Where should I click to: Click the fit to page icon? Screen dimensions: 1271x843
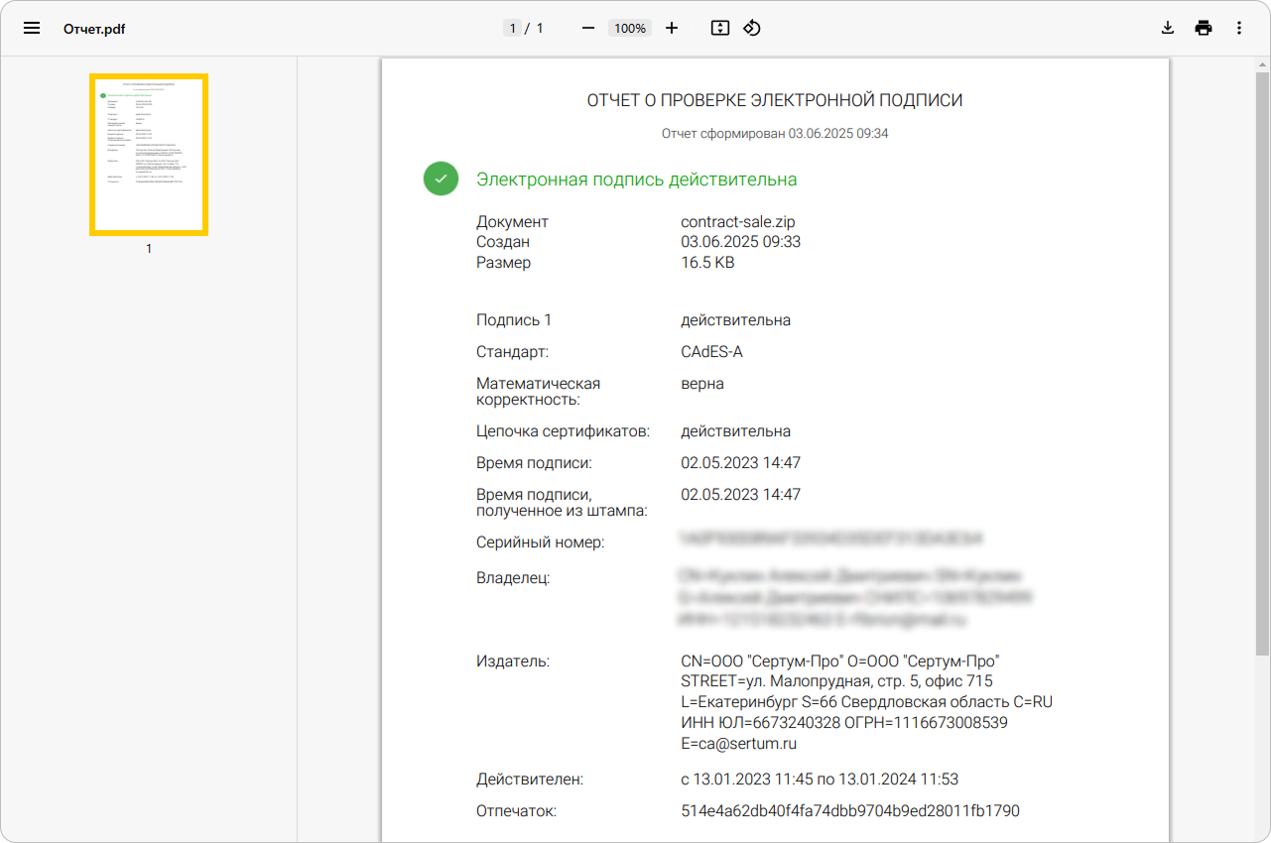[x=720, y=28]
